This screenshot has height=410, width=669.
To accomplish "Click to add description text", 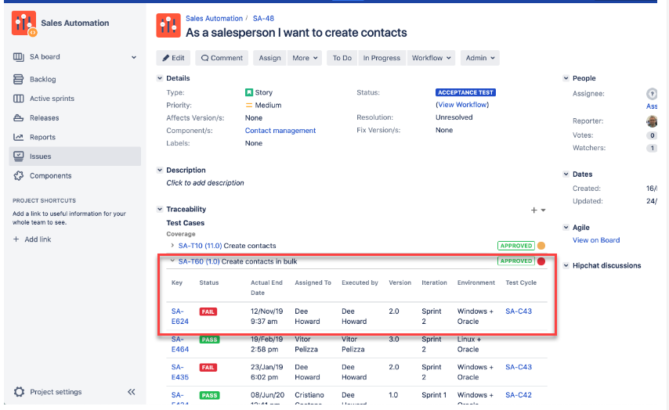I will pyautogui.click(x=205, y=183).
